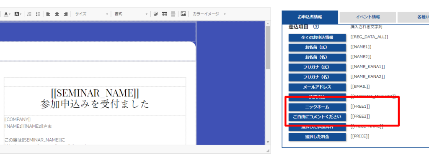This screenshot has height=157, width=429.
Task: Align text to the right
Action: coord(66,14)
